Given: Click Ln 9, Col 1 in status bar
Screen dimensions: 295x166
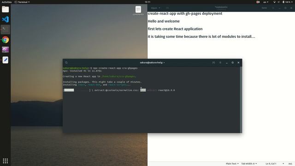Looking at the screenshot, I should [271, 164].
